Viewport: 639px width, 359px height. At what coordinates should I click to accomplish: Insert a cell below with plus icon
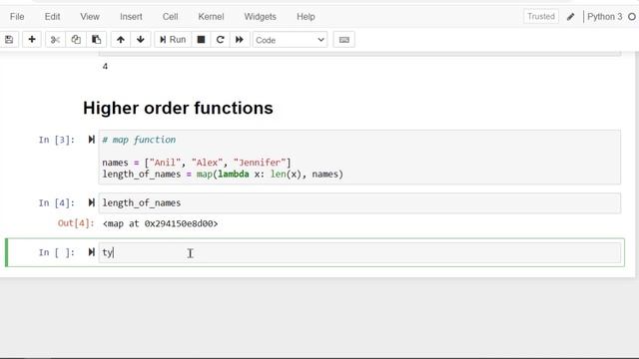[x=32, y=40]
